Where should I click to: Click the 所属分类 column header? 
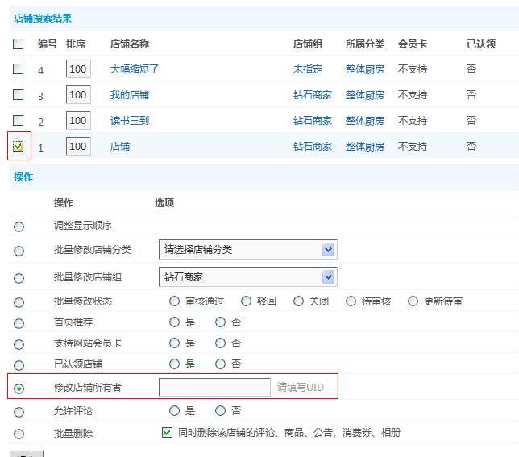point(365,44)
